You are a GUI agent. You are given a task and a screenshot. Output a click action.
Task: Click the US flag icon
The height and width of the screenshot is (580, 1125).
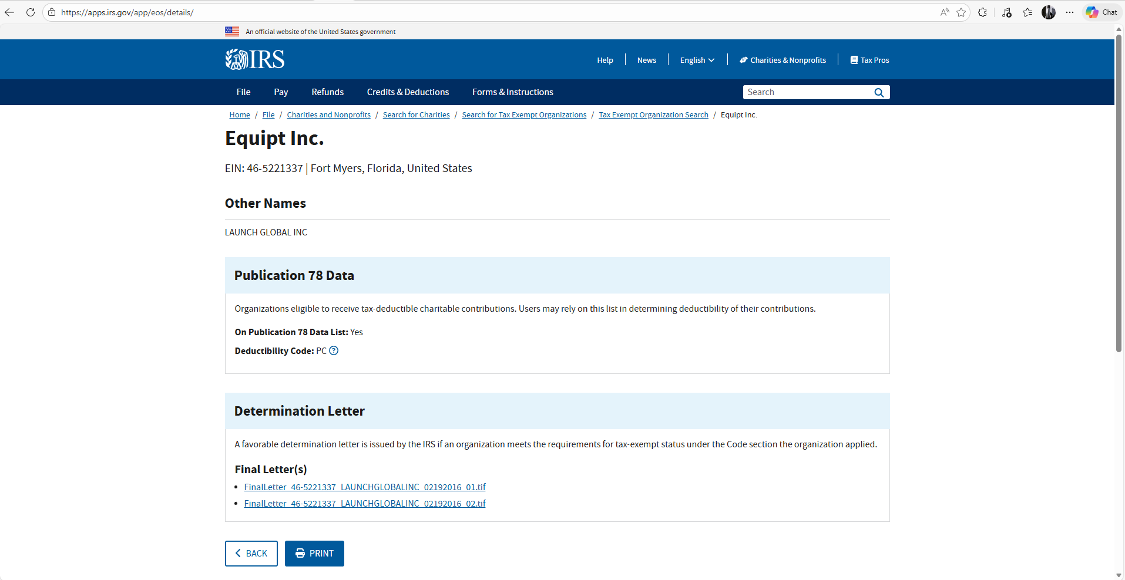[232, 32]
